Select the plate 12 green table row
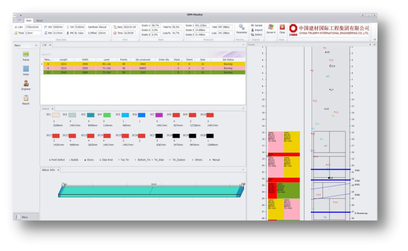408x251 pixels. click(x=144, y=72)
